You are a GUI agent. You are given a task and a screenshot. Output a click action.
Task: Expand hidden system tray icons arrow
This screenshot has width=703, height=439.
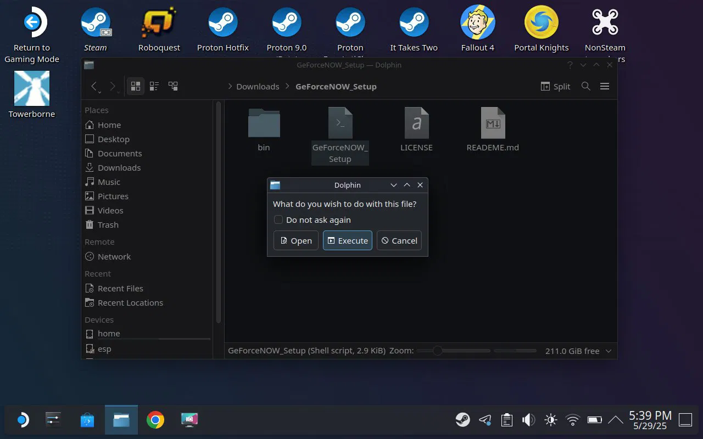(616, 420)
